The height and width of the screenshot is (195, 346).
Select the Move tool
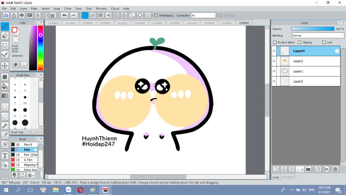coord(5,65)
